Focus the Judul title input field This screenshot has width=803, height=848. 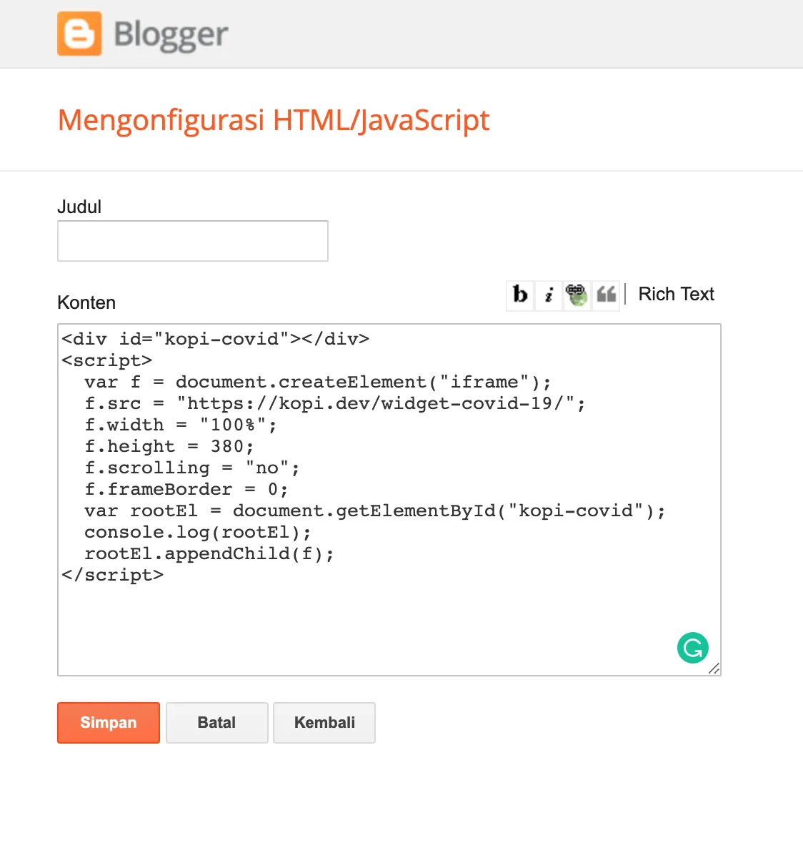193,241
